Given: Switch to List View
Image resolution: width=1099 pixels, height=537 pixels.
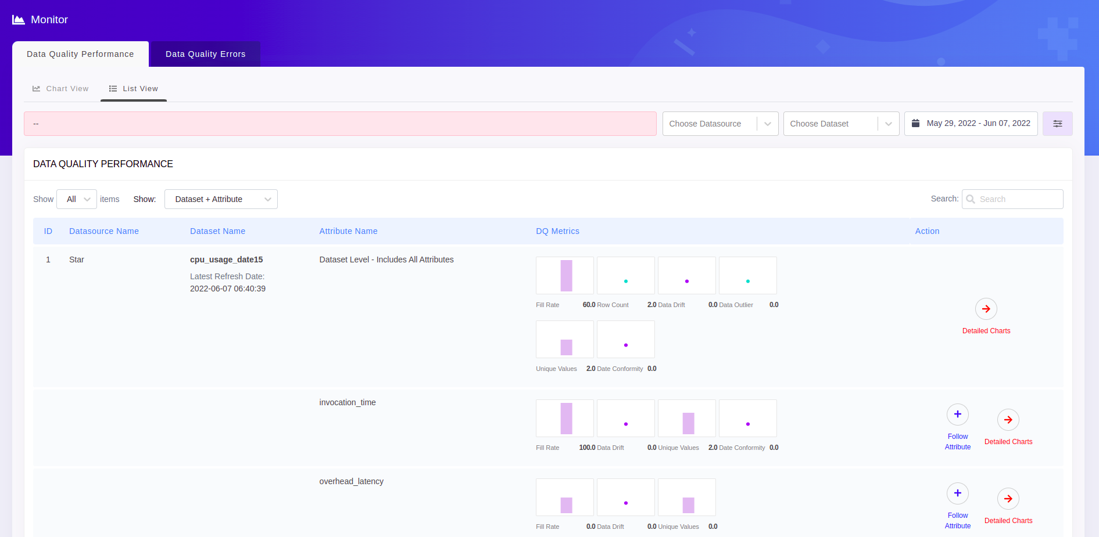Looking at the screenshot, I should tap(134, 89).
